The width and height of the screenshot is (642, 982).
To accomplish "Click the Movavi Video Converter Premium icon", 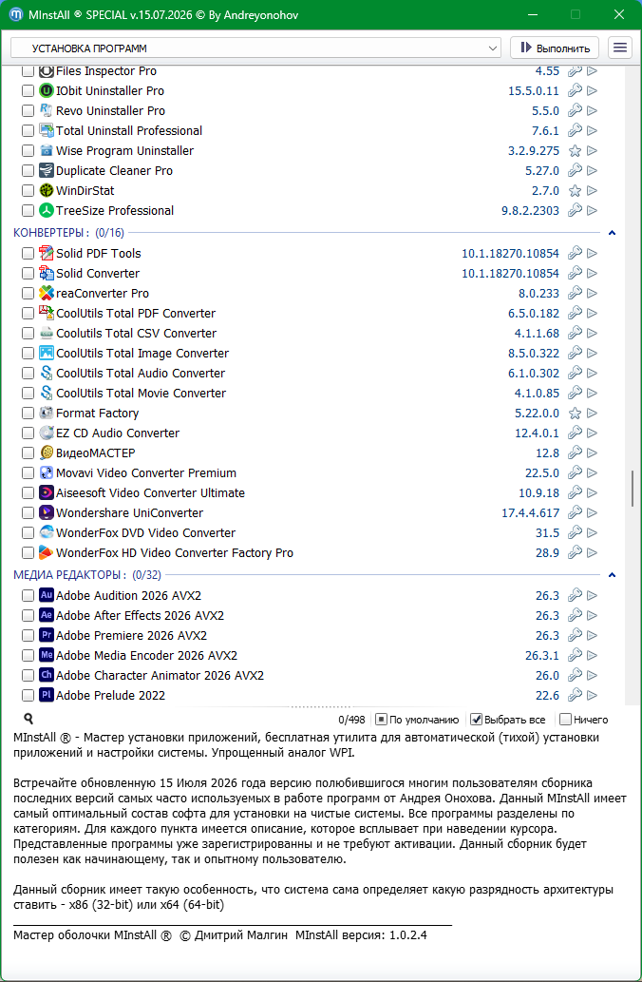I will pyautogui.click(x=47, y=472).
